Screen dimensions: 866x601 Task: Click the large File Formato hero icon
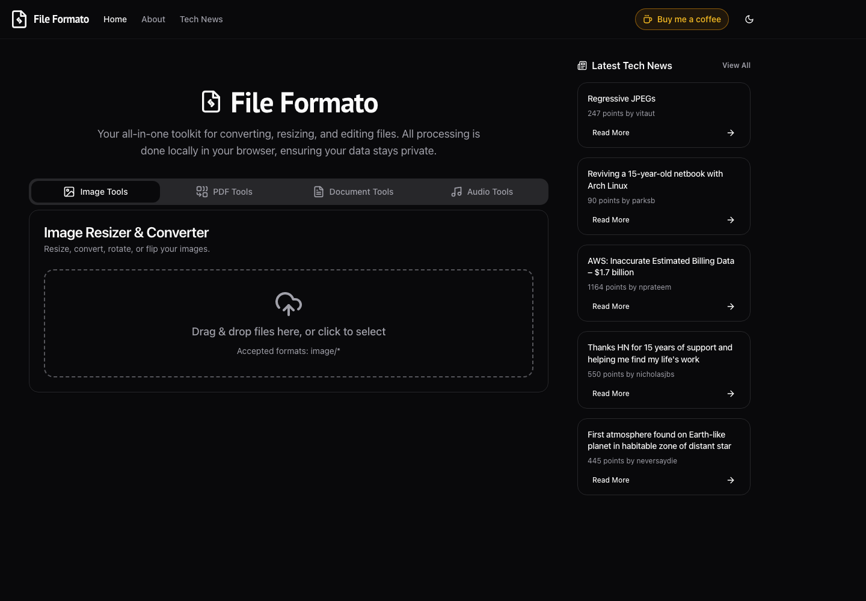tap(211, 102)
